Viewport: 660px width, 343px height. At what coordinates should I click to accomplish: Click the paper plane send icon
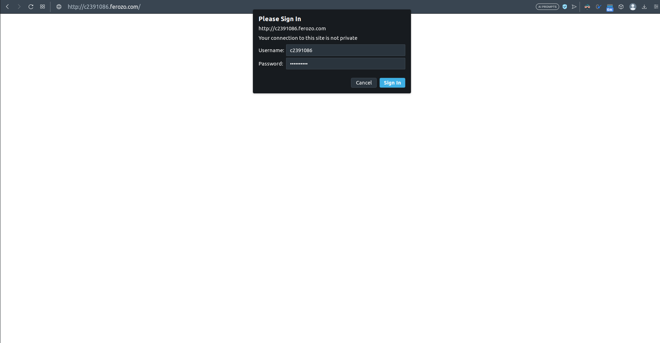[574, 7]
